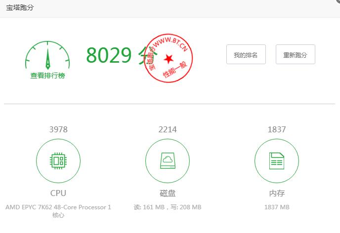Click the memory score 1837 above the icon
Viewport: 340px width, 233px height.
277,129
